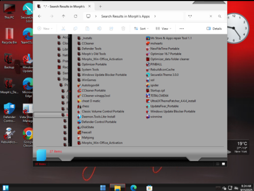Open Microsoft Edge from the taskbar
The image size is (254, 191).
pos(134,187)
